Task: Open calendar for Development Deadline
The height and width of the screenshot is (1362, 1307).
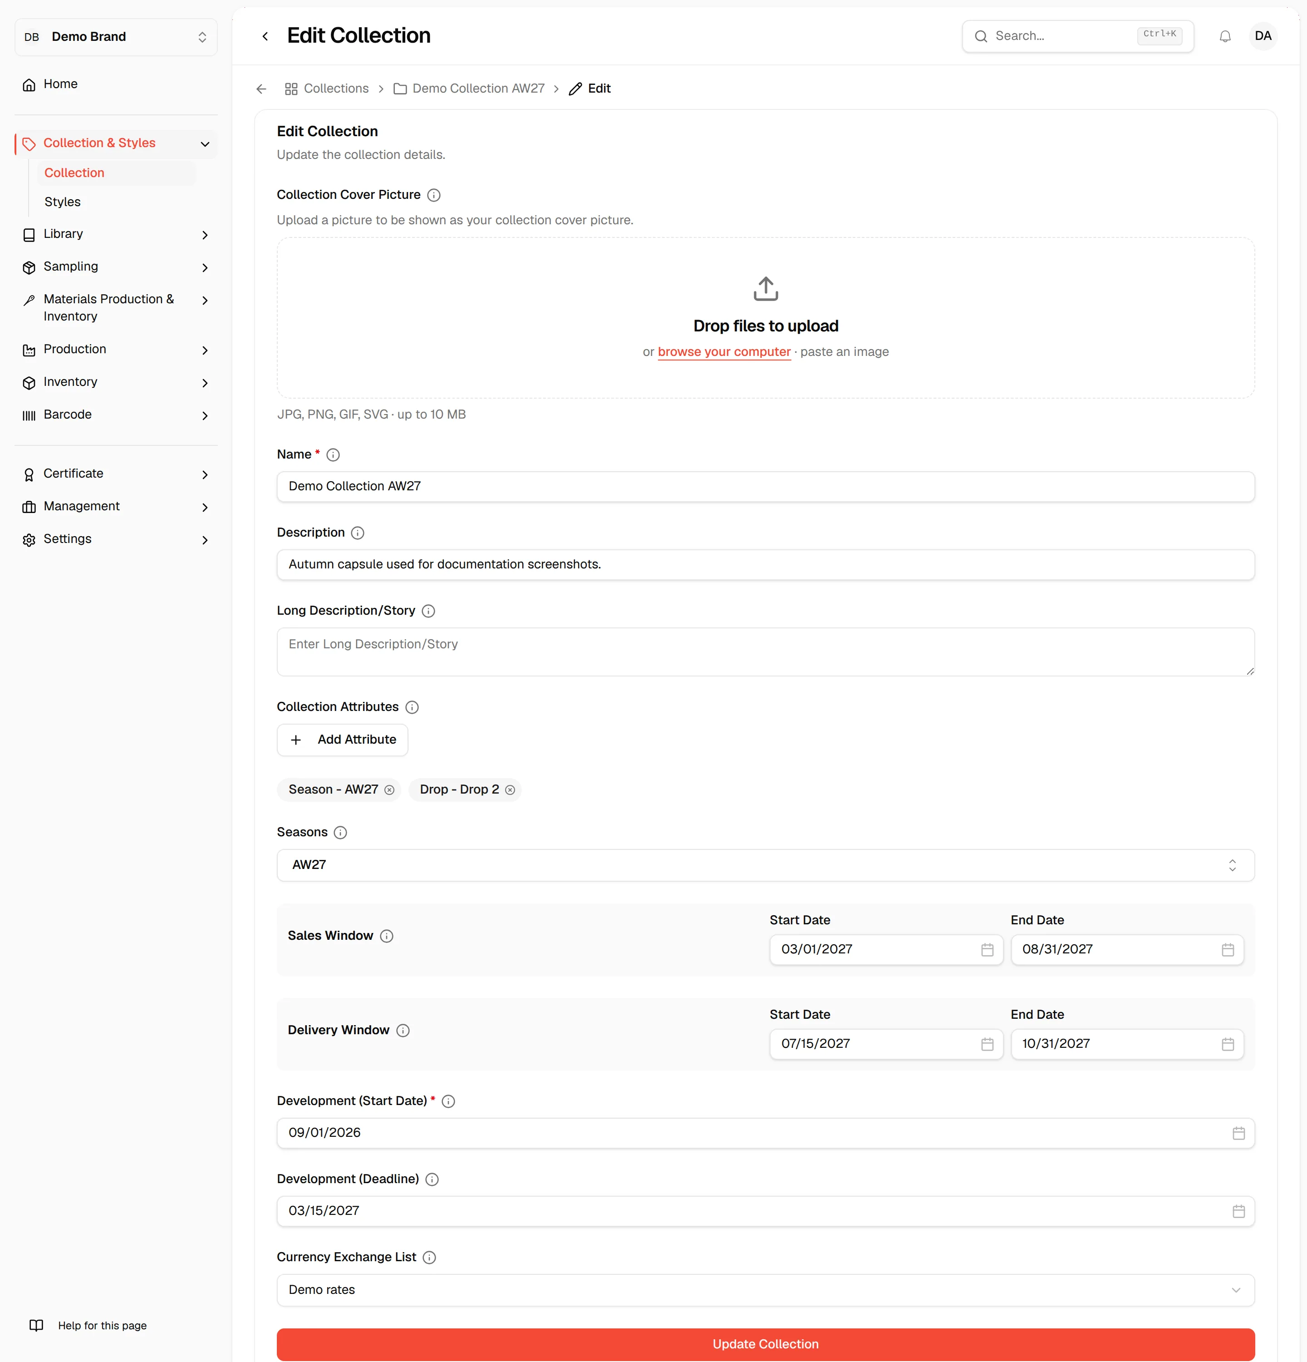Action: coord(1238,1211)
